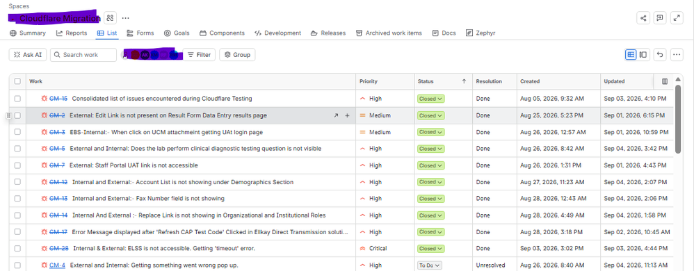Check the checkbox for CM-3 row
694x271 pixels.
(x=17, y=132)
